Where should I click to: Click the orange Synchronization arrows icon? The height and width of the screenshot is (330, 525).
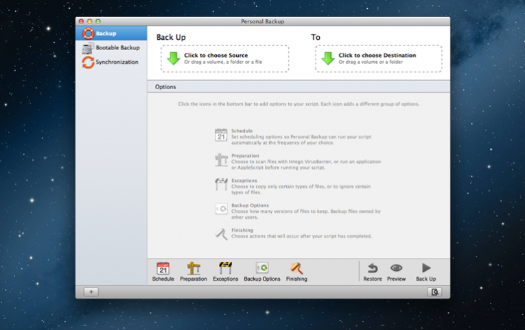pos(88,62)
